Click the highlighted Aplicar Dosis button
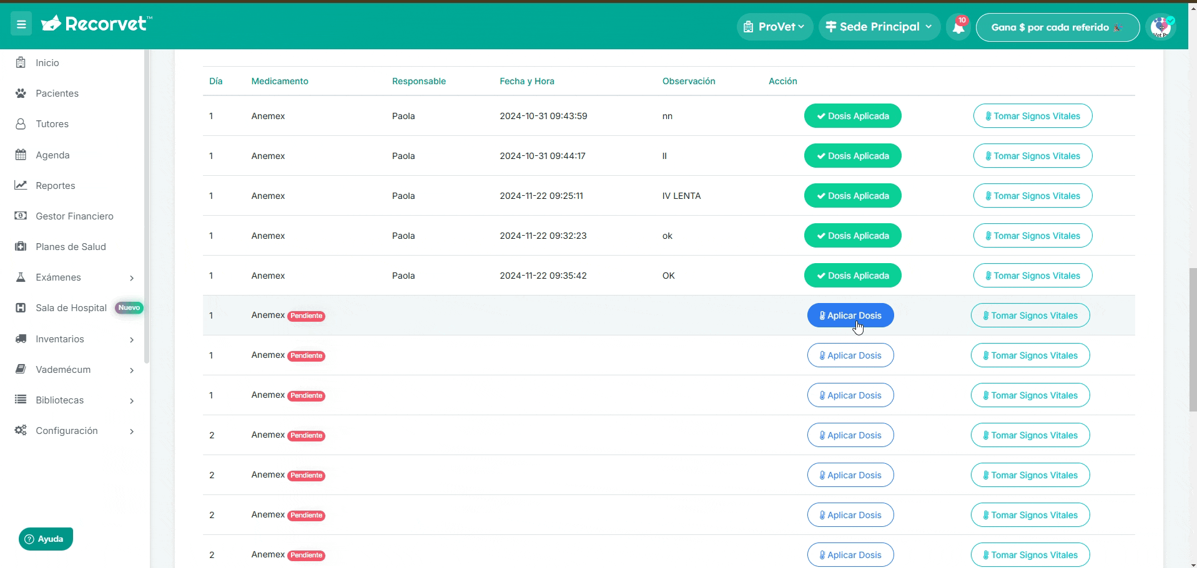This screenshot has height=568, width=1197. pyautogui.click(x=850, y=315)
